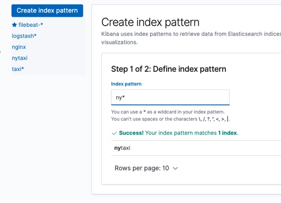Viewport: 281px width, 203px height.
Task: Open the logstash* index pattern
Action: 24,36
